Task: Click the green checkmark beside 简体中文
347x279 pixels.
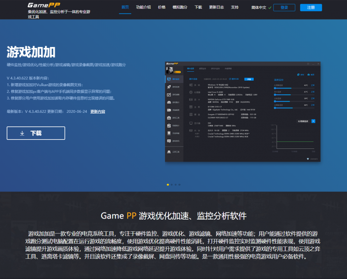Action: pos(270,8)
